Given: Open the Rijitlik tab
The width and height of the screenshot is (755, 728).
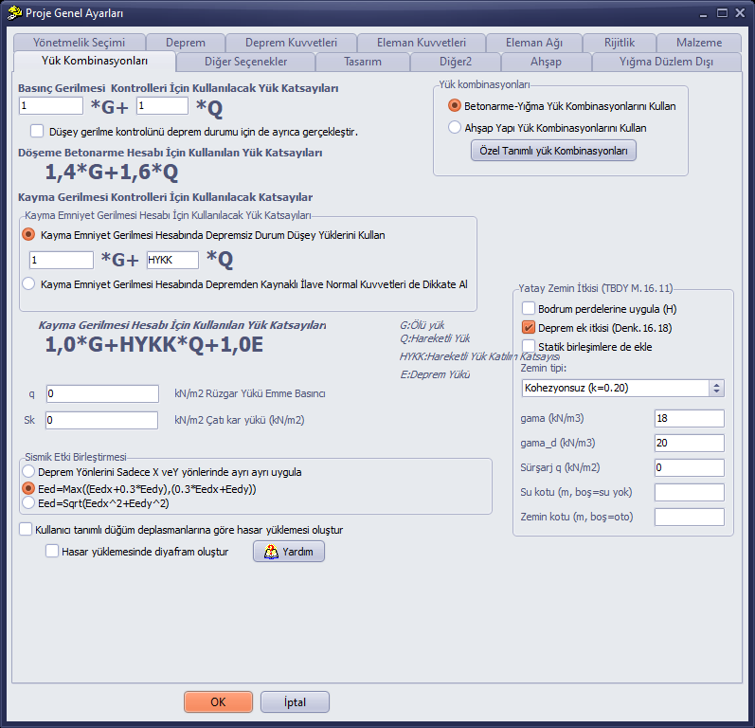Looking at the screenshot, I should (620, 43).
